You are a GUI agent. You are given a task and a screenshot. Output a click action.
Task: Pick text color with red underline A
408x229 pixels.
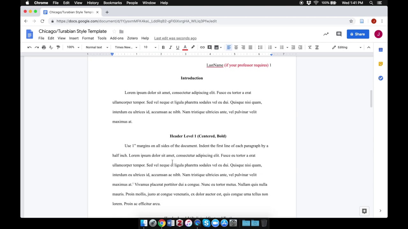pos(185,47)
